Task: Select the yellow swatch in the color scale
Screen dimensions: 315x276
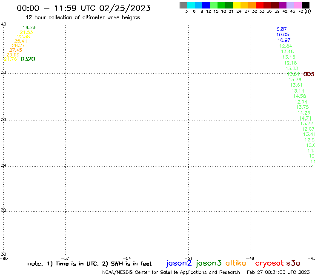Action: [237, 5]
